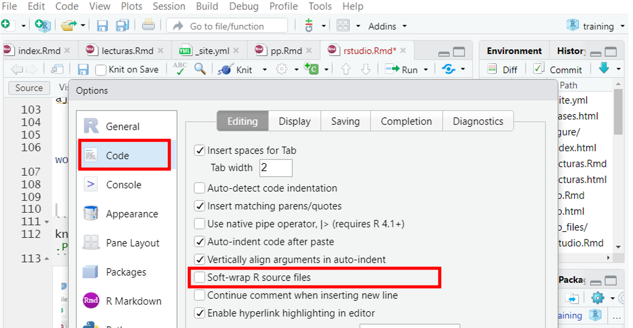Screen dimensions: 633x328
Task: Click the Knit yarn icon
Action: click(x=226, y=69)
